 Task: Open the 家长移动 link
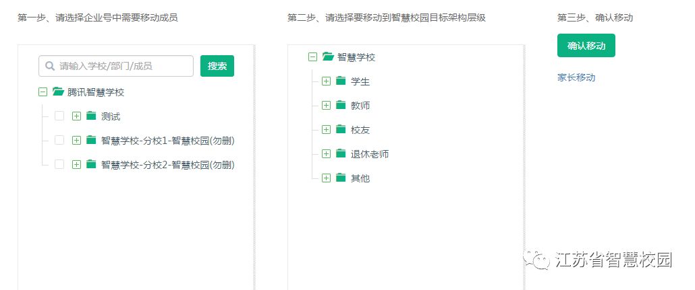(x=576, y=77)
